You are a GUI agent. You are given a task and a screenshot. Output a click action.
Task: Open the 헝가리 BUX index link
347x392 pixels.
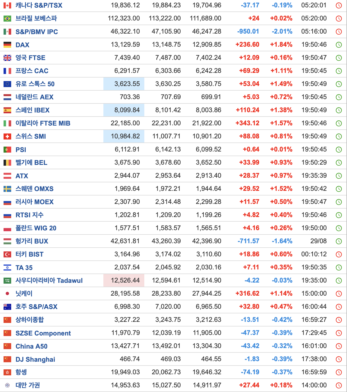32,241
